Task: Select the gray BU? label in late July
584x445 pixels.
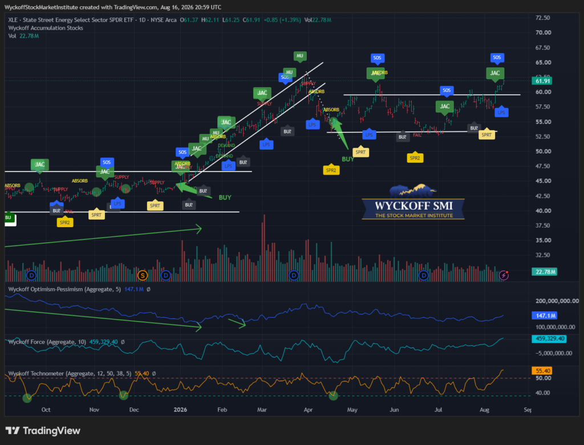Action: pos(474,128)
